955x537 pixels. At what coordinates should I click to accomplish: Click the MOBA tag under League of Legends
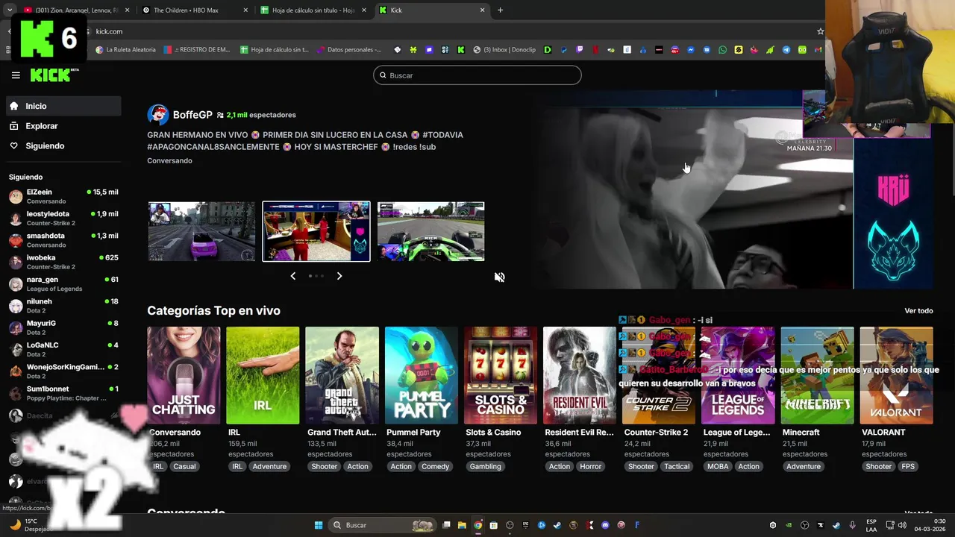pyautogui.click(x=718, y=467)
